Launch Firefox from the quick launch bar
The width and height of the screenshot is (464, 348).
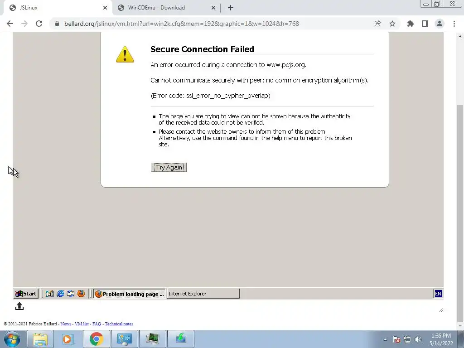point(81,294)
